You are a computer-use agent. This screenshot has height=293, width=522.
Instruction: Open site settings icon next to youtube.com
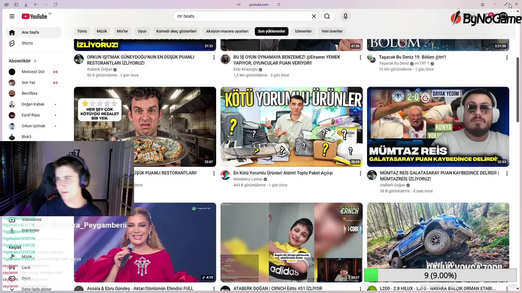279,4
